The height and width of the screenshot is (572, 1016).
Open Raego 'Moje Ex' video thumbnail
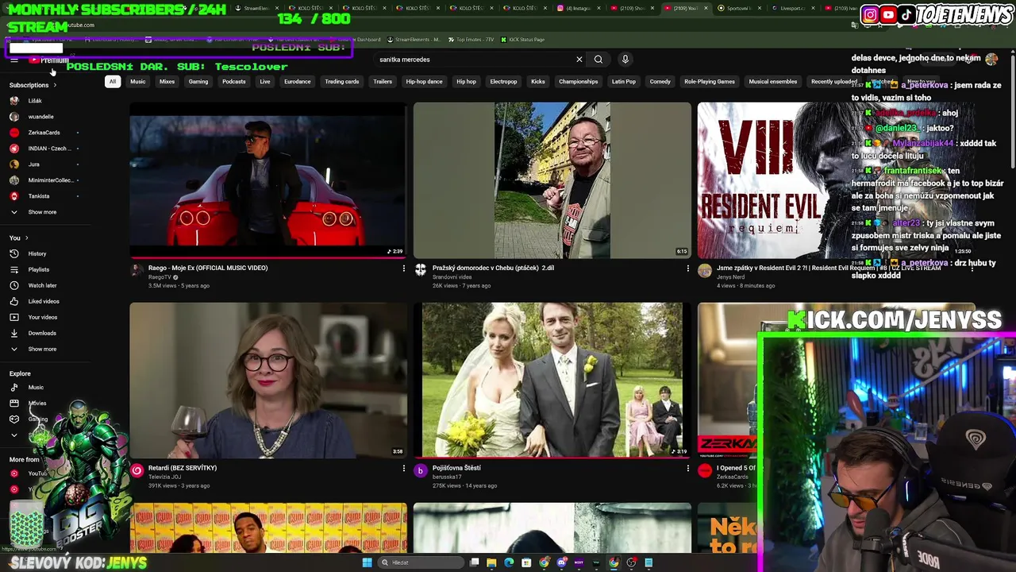(x=268, y=180)
